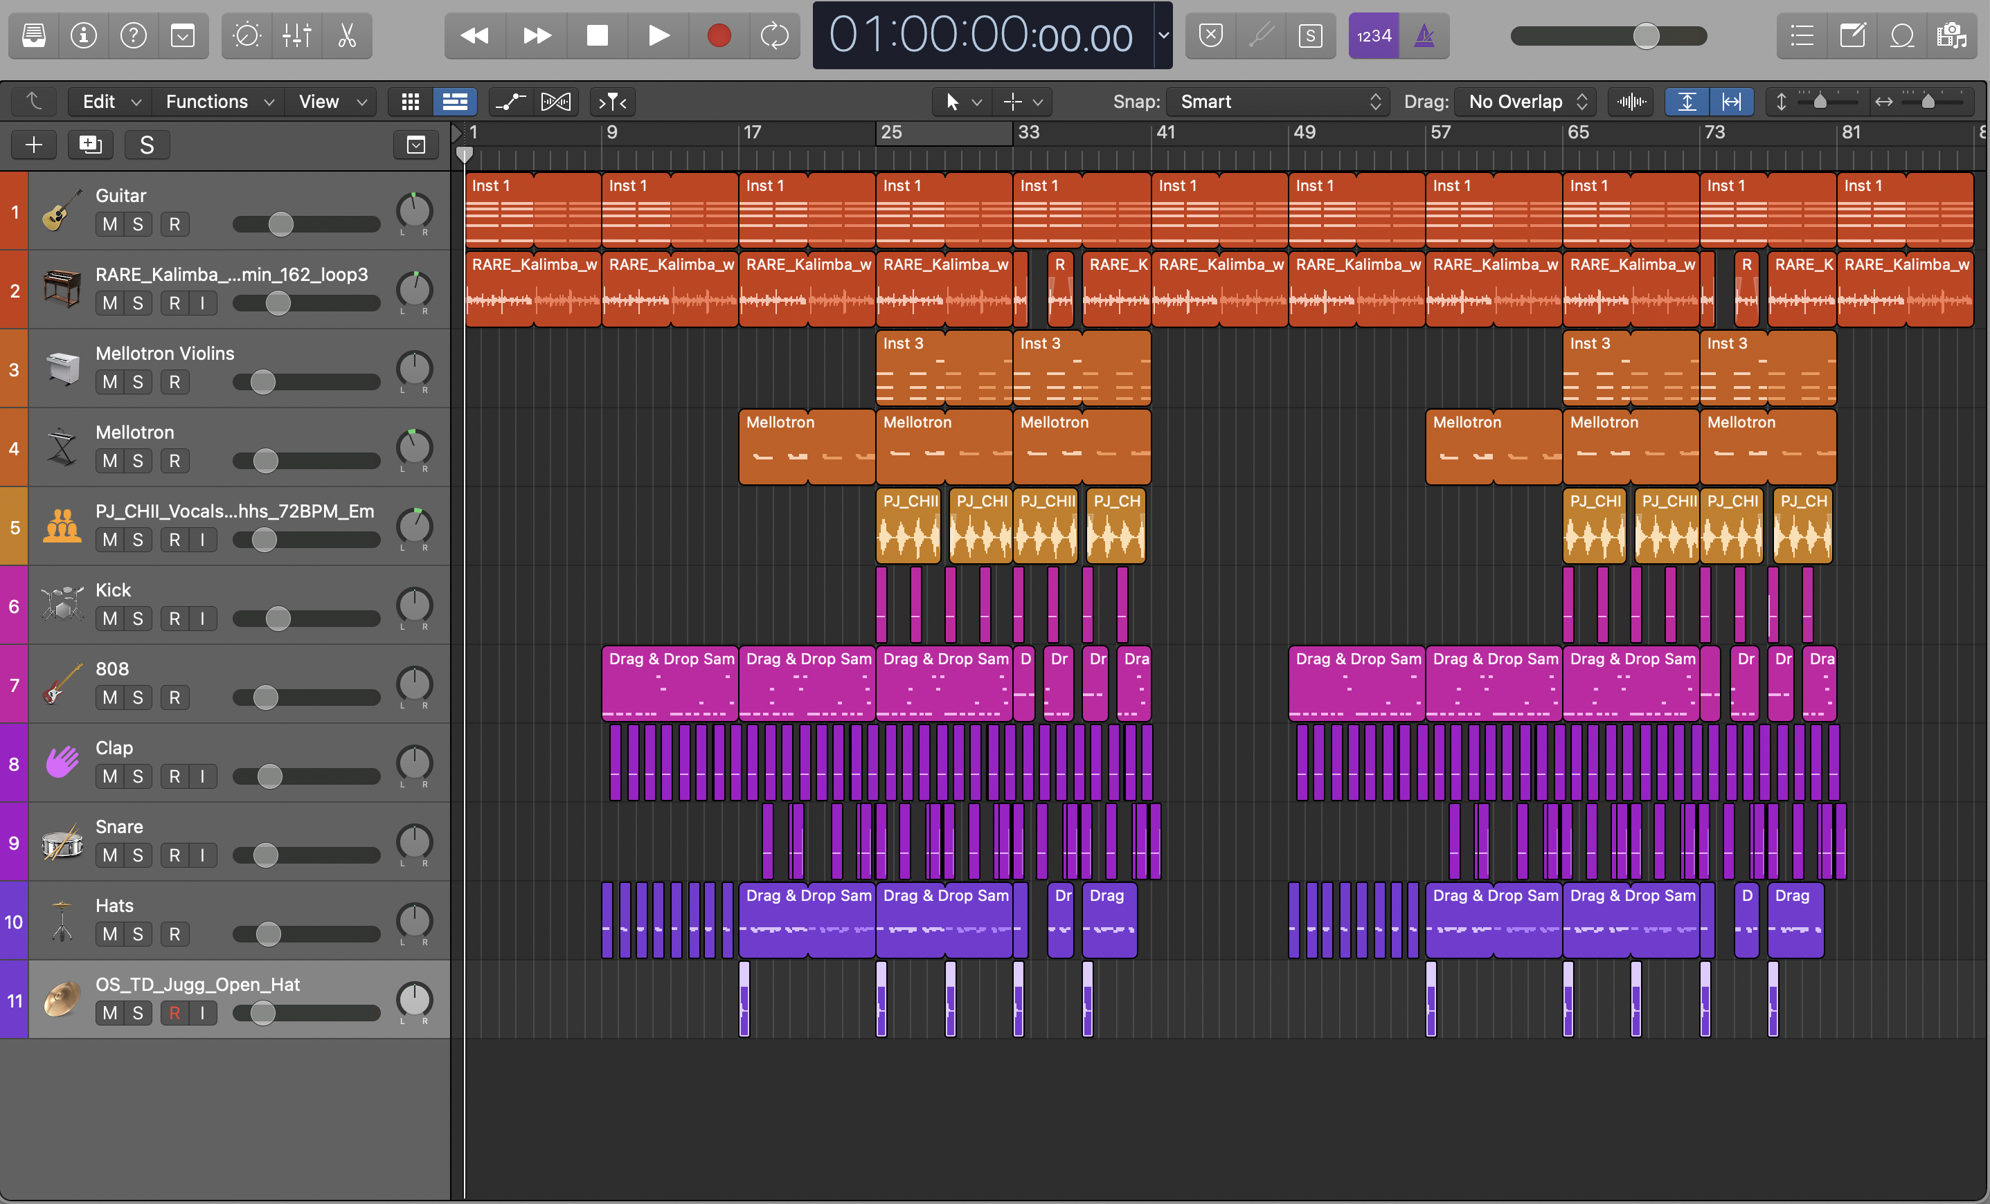Click the Replace mode X icon
Image resolution: width=1990 pixels, height=1204 pixels.
(x=1210, y=35)
